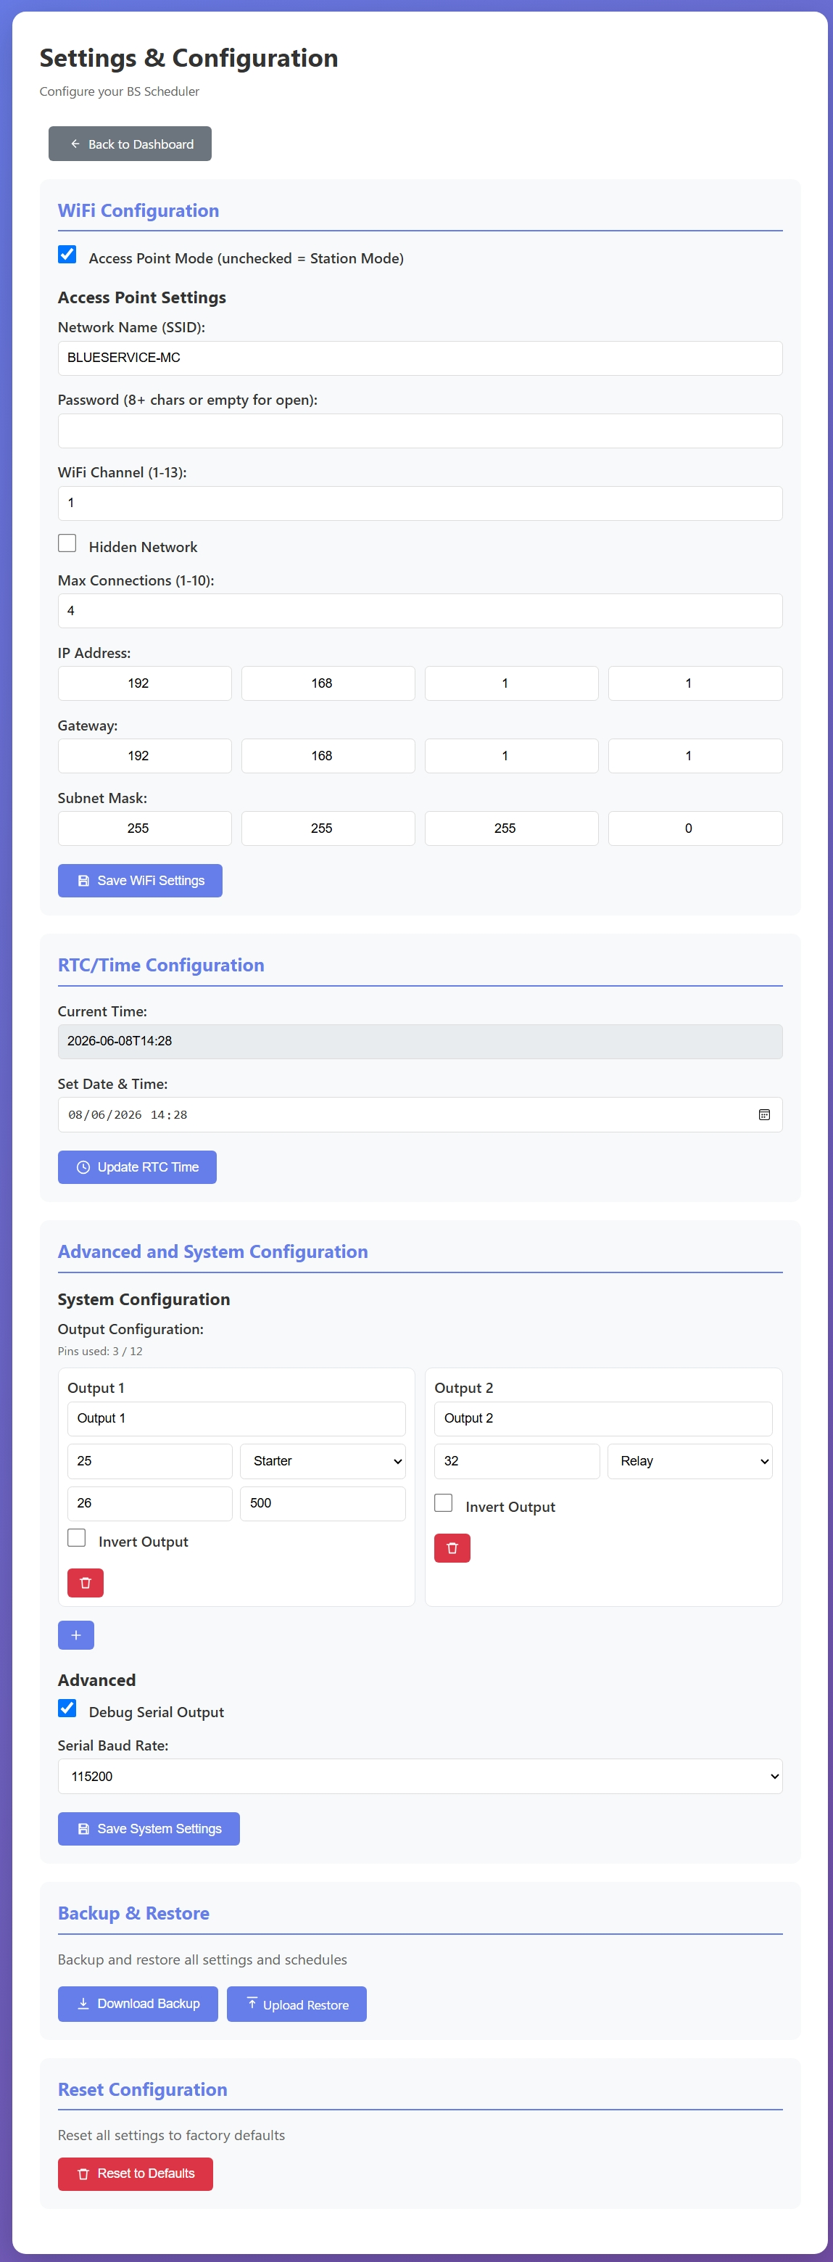Select second Gateway octet 168
The height and width of the screenshot is (2262, 833).
(x=328, y=756)
